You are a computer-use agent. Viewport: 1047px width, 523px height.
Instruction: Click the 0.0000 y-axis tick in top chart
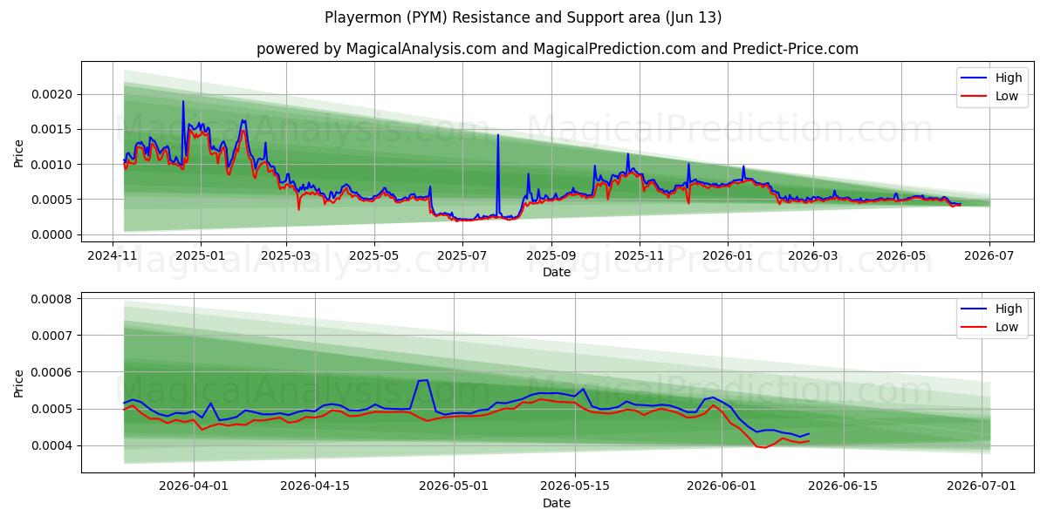[53, 234]
